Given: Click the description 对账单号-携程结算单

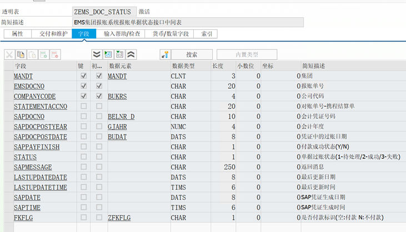Looking at the screenshot, I should point(328,107).
